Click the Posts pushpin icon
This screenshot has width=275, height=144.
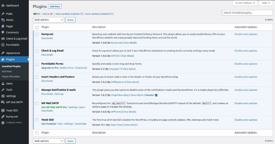pos(3,14)
